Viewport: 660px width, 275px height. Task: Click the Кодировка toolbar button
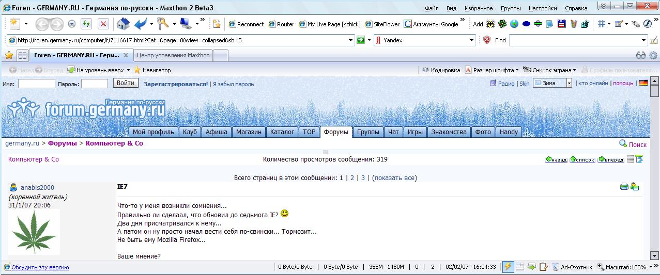[x=441, y=70]
